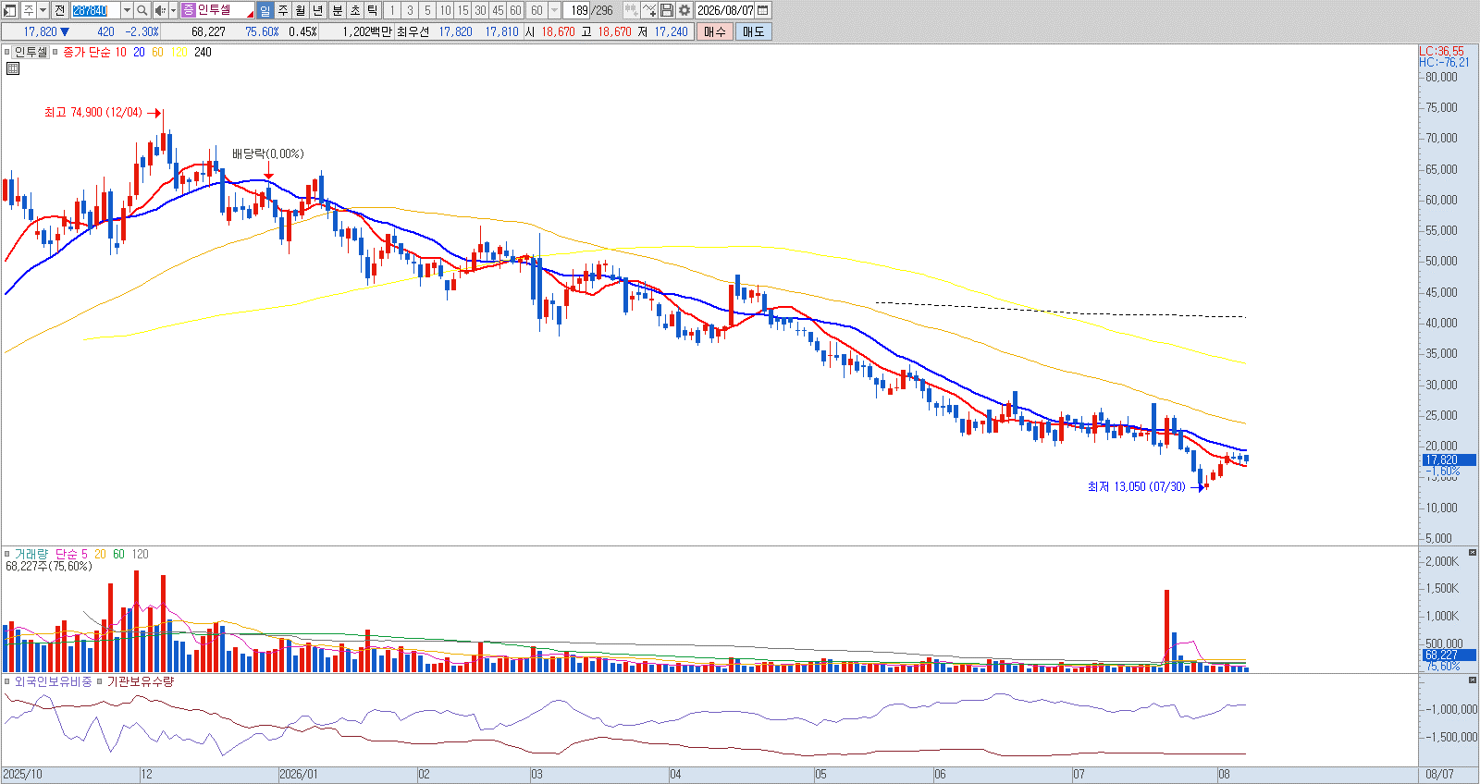Save the chart with diskette icon
1480x784 pixels.
[x=667, y=10]
